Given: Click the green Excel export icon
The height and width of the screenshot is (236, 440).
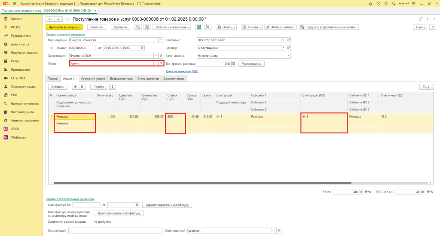Looking at the screenshot, I should tap(199, 27).
